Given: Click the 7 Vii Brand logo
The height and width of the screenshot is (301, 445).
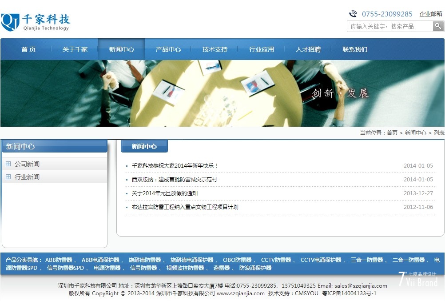Looking at the screenshot, I should [417, 279].
